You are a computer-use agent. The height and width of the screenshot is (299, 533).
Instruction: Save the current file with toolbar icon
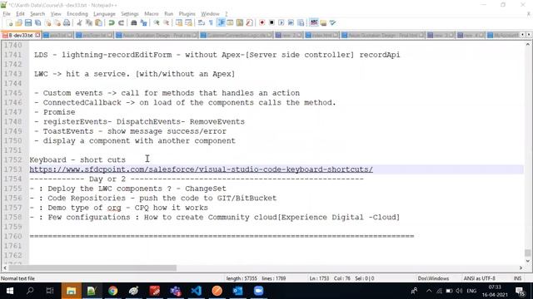click(28, 22)
